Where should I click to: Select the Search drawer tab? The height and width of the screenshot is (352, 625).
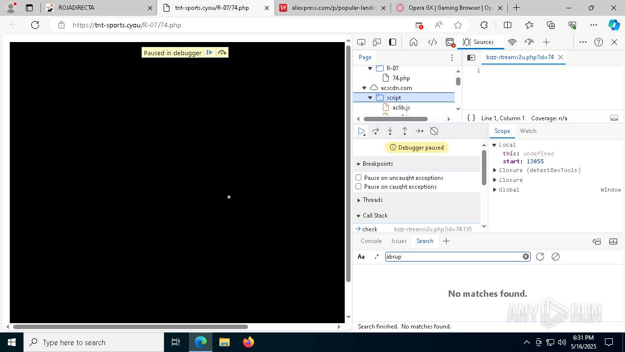425,241
